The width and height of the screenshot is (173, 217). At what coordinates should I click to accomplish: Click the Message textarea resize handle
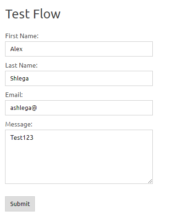tap(150, 181)
